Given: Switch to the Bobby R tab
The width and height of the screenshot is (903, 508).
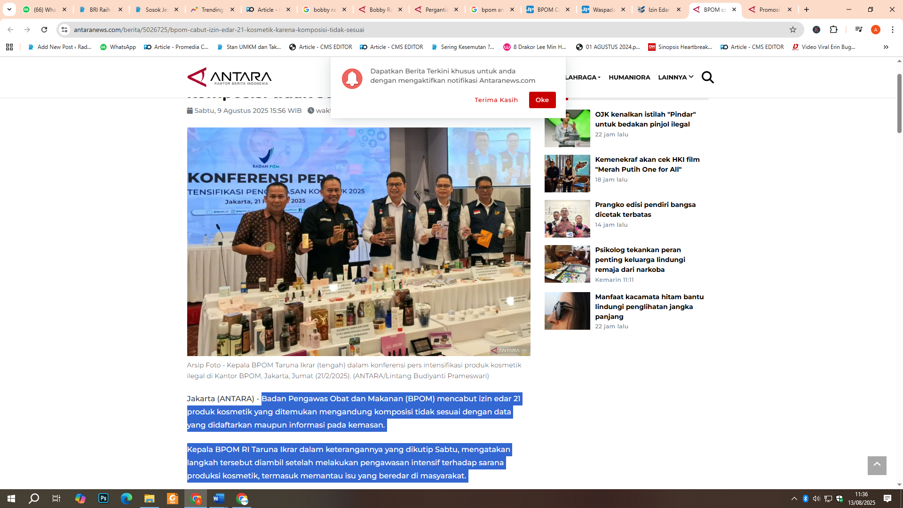Looking at the screenshot, I should 381,9.
